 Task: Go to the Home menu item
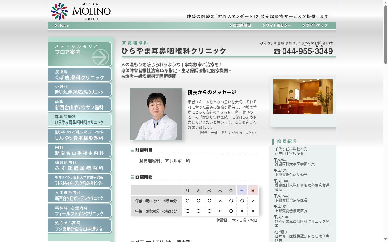[x=62, y=25]
